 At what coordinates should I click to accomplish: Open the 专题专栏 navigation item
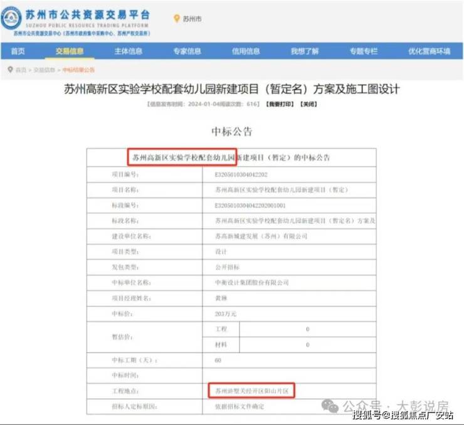click(x=364, y=51)
